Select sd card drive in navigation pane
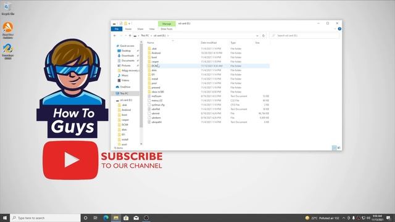 point(126,100)
